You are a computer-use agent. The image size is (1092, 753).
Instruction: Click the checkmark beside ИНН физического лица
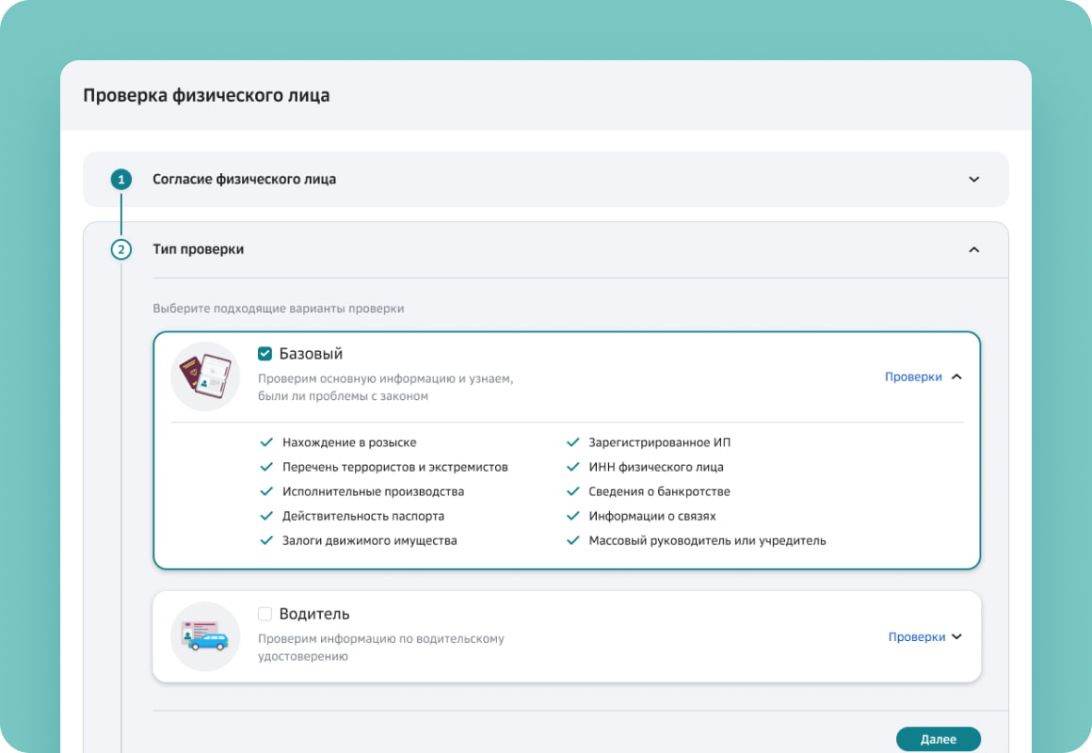[572, 467]
